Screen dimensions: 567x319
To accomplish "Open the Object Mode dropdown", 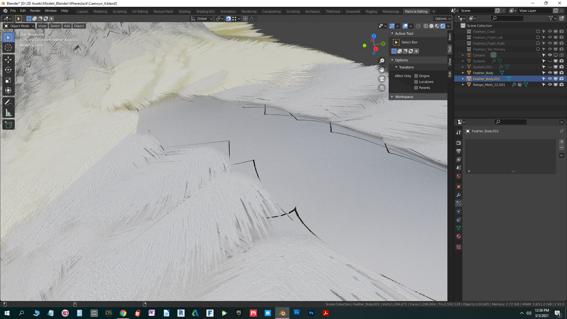I will pyautogui.click(x=19, y=26).
